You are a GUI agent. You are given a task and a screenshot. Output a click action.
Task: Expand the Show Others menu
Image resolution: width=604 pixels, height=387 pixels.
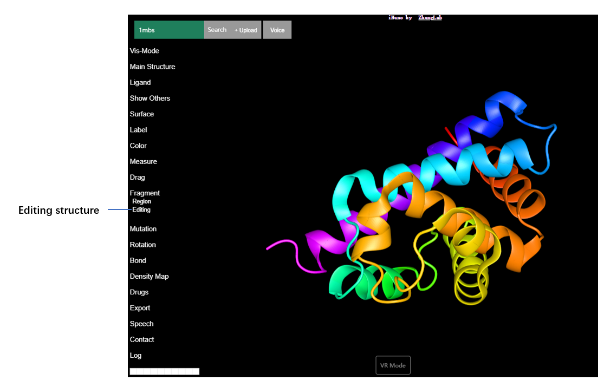click(x=150, y=98)
